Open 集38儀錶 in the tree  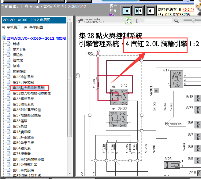[20, 121]
